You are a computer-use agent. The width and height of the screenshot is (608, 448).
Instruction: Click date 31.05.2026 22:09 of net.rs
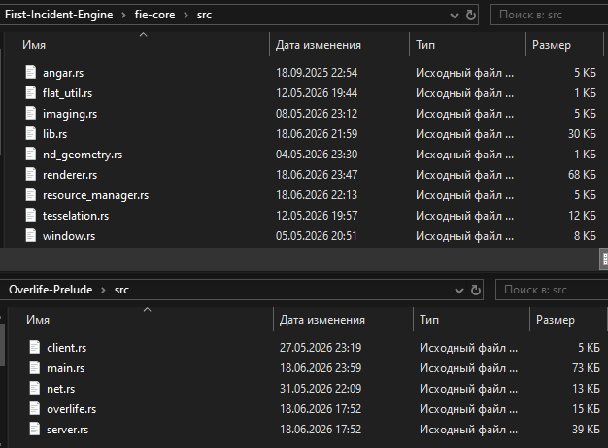(x=321, y=389)
